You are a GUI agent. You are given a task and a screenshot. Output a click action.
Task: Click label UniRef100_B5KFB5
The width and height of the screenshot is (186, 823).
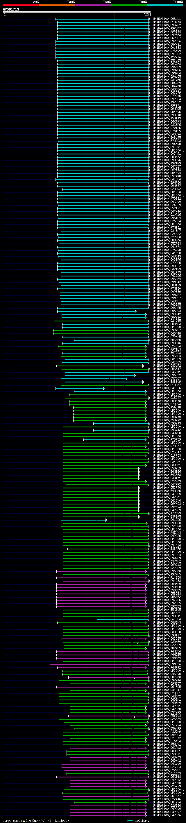point(167,340)
